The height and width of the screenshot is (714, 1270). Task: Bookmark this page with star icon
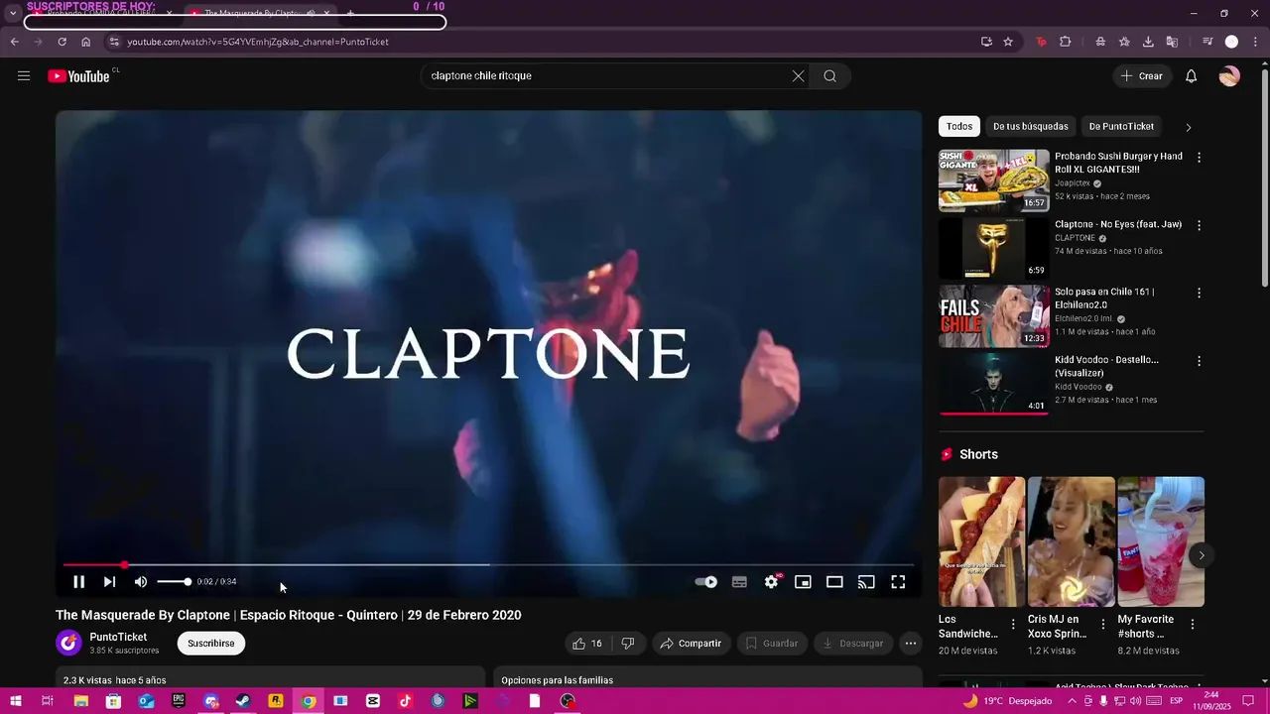tap(1008, 42)
